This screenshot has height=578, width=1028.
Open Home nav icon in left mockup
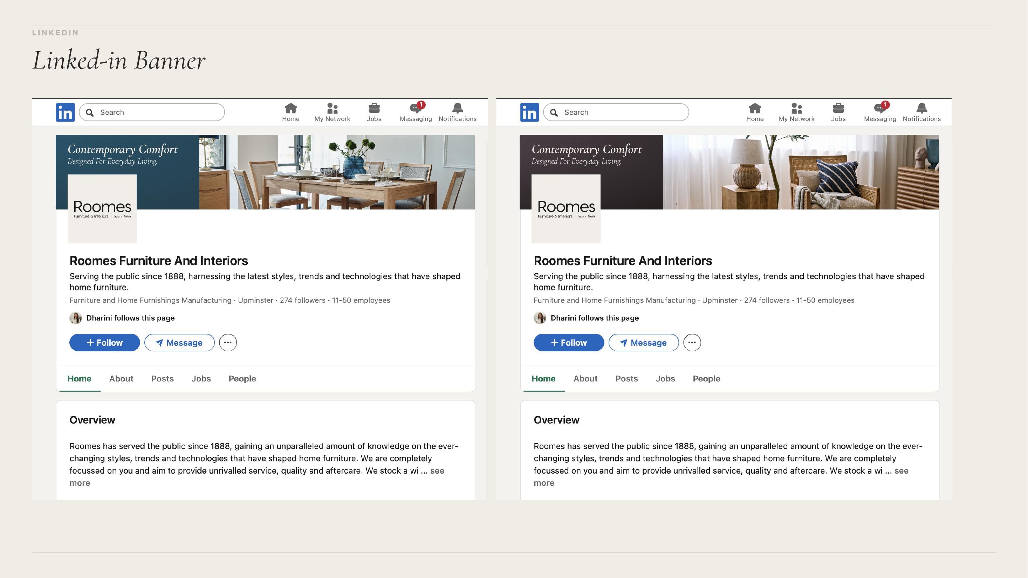(x=290, y=108)
